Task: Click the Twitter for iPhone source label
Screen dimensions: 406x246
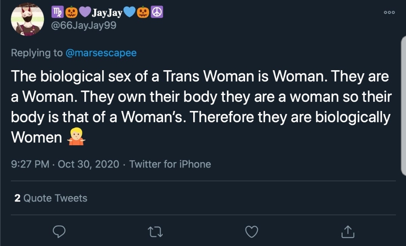Action: coord(170,164)
